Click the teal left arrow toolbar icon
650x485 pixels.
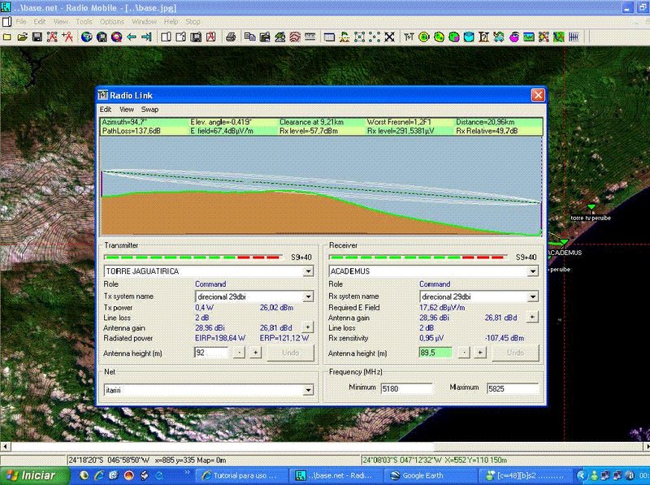tap(132, 37)
